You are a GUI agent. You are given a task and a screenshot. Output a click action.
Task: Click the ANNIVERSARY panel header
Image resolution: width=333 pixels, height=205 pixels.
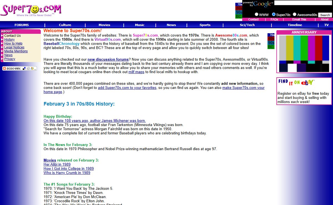(304, 32)
